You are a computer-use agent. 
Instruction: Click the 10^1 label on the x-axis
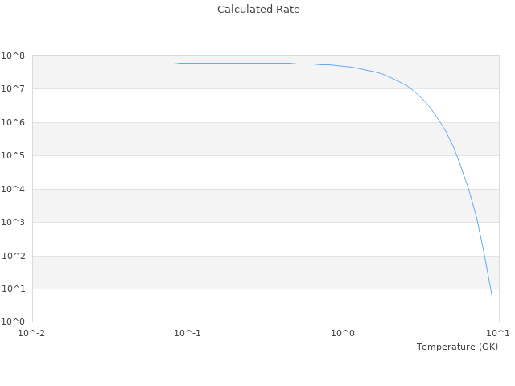[498, 333]
